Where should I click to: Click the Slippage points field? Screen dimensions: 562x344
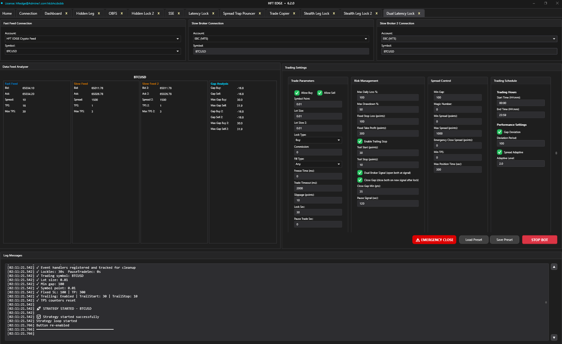coord(318,200)
